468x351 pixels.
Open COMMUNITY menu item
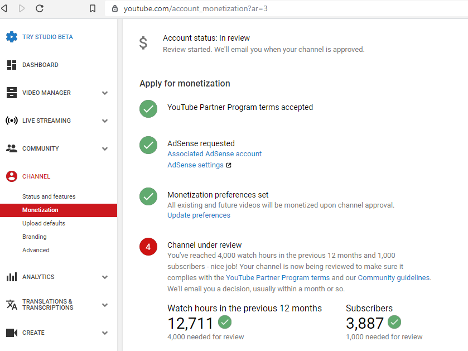(x=41, y=148)
